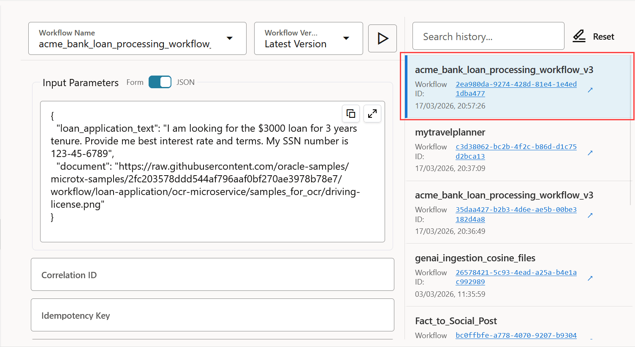Open the mytravelplanner execution via its arrow icon

590,153
